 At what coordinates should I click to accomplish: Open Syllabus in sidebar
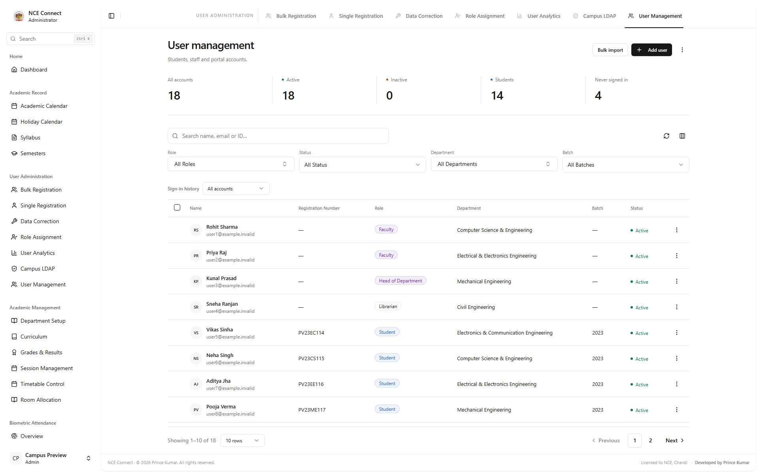pos(51,137)
